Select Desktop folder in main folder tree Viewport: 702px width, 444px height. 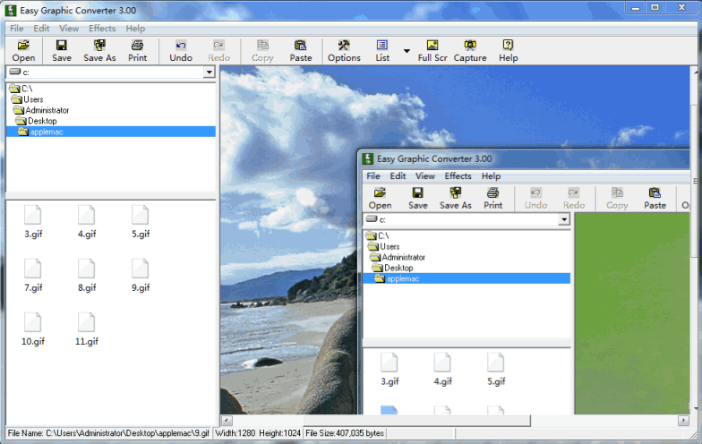[36, 121]
